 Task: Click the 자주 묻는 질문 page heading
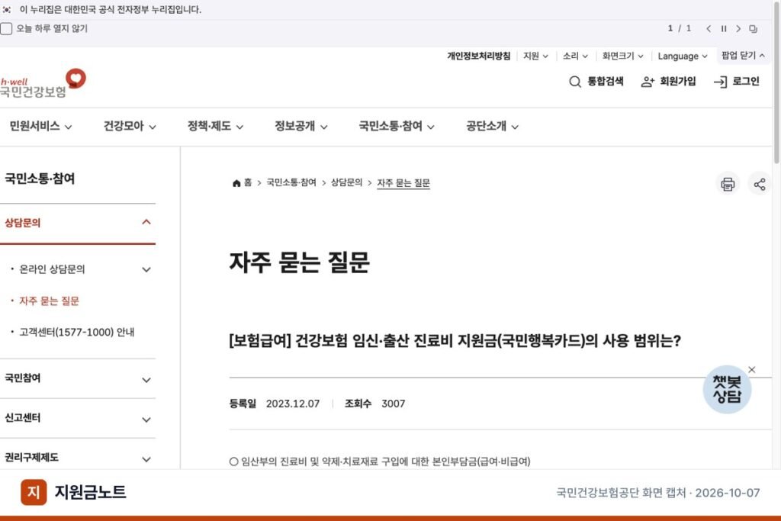tap(299, 262)
